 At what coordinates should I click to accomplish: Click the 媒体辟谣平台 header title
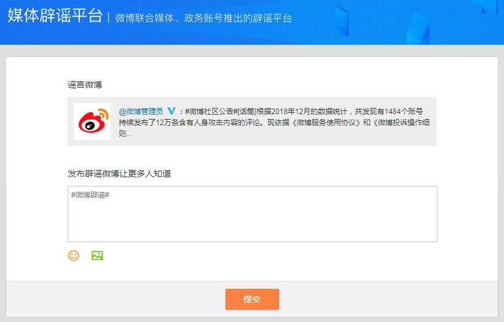pos(55,17)
